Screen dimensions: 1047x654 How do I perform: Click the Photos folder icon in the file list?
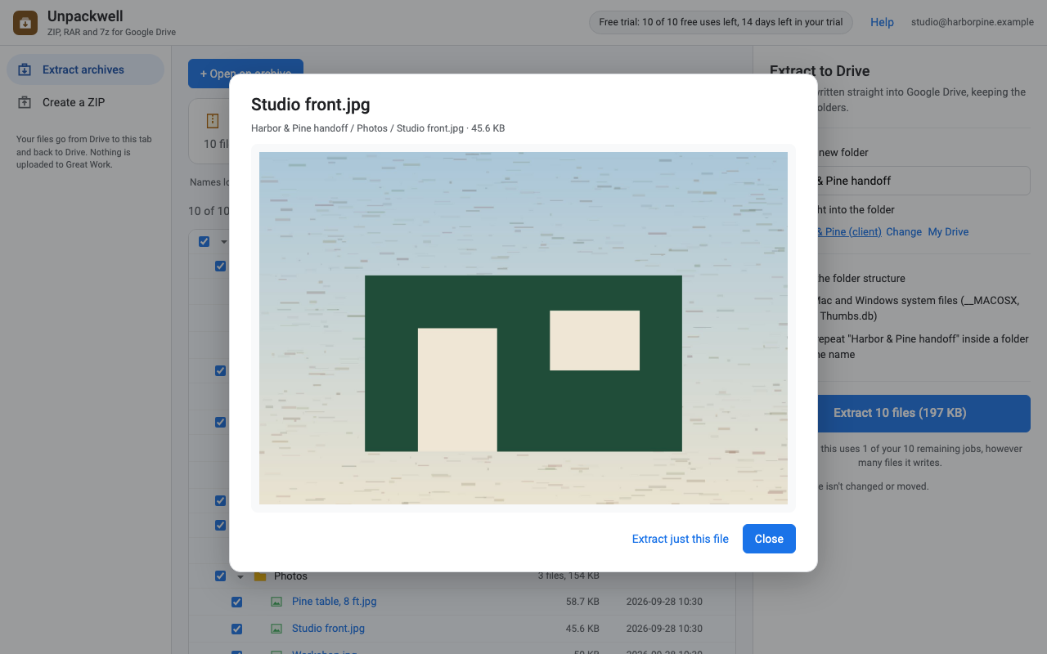click(x=260, y=576)
